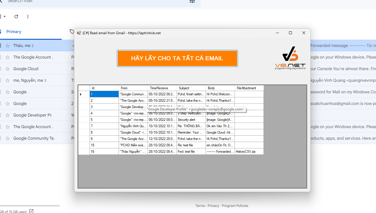Click the FileAttactment column header
This screenshot has height=213, width=376.
click(249, 88)
